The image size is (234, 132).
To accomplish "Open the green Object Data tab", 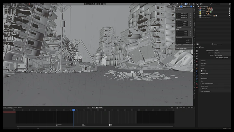I will tap(197, 81).
